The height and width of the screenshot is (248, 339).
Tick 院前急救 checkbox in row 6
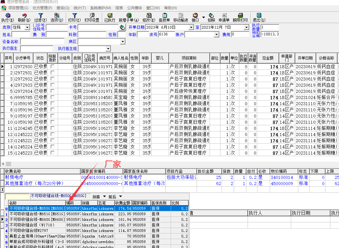(x=52, y=97)
